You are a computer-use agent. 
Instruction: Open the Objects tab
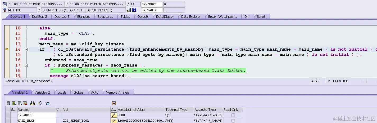pyautogui.click(x=143, y=16)
